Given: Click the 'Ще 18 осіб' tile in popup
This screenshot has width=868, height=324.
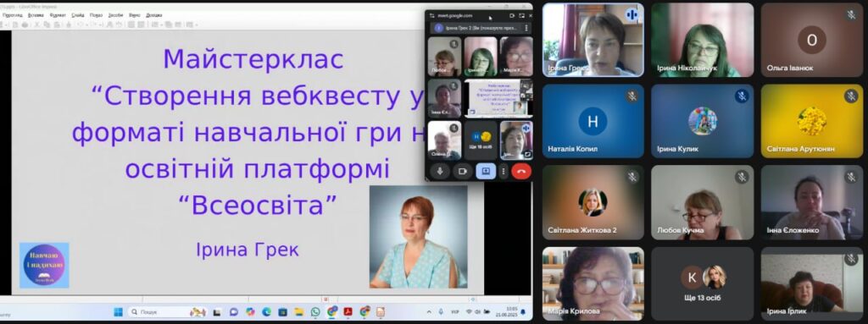Looking at the screenshot, I should (x=480, y=140).
